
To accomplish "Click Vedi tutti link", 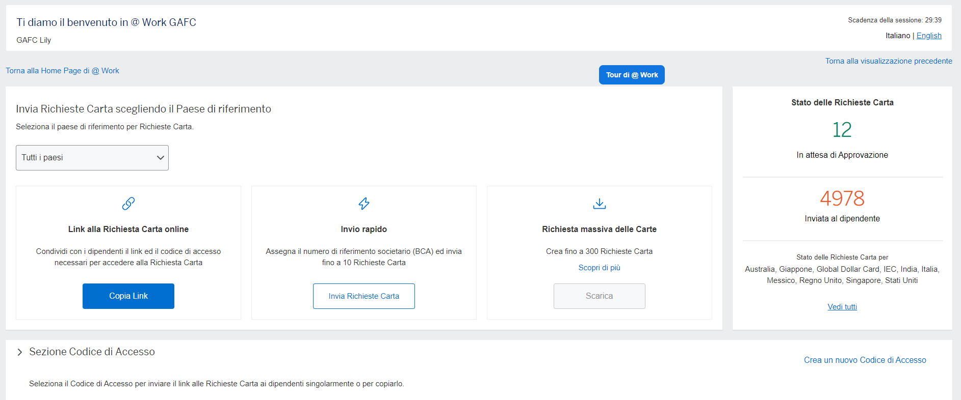I will pyautogui.click(x=842, y=307).
